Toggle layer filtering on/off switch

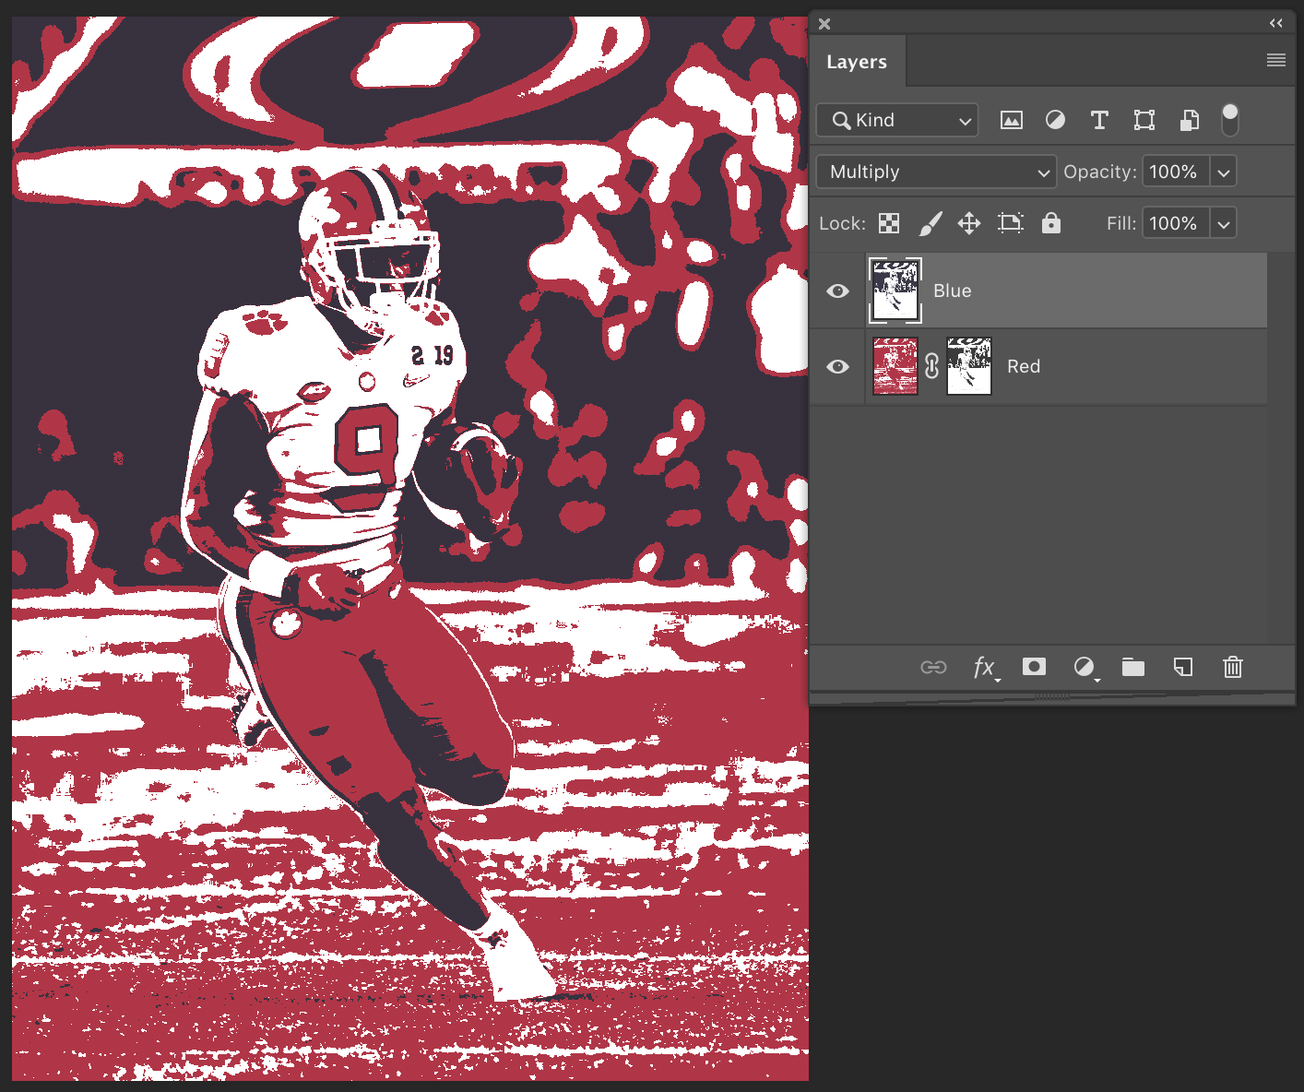coord(1230,120)
